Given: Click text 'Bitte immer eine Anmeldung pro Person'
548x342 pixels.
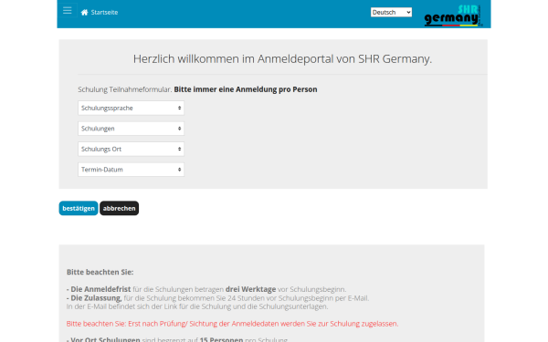Looking at the screenshot, I should pos(246,89).
